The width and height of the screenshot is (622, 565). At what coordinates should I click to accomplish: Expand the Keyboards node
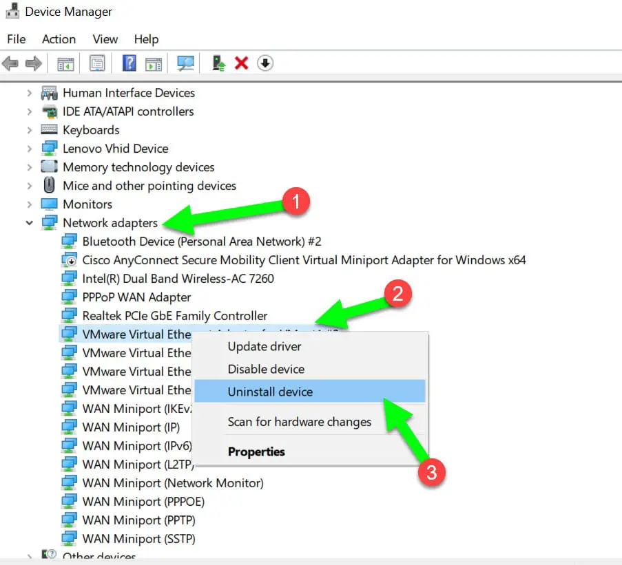(x=30, y=130)
